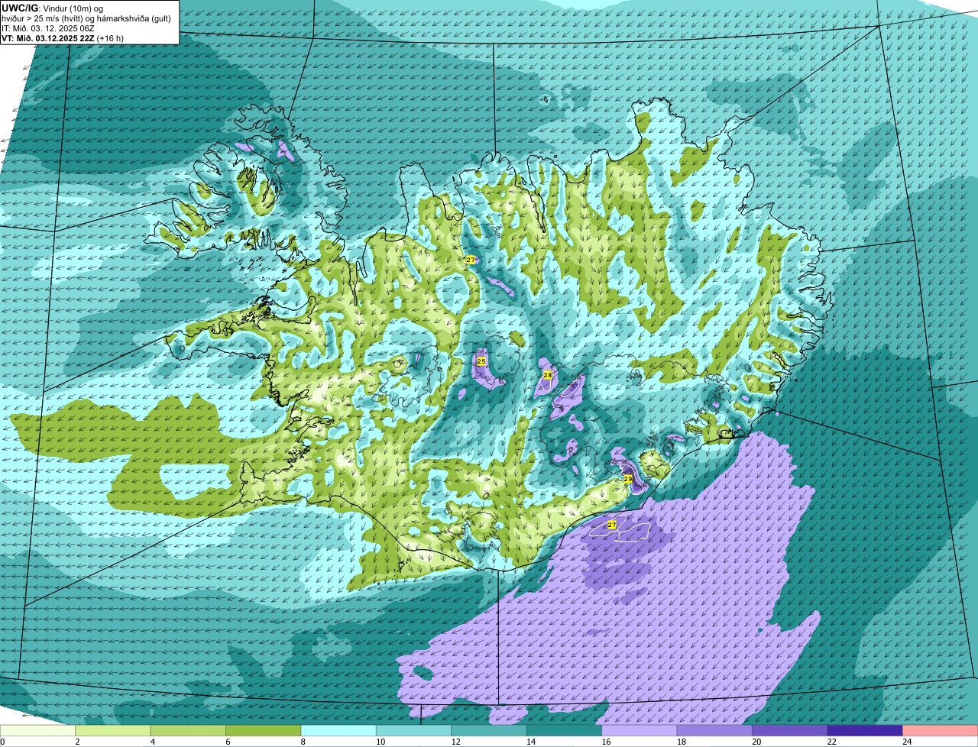Image resolution: width=978 pixels, height=747 pixels.
Task: Click the dark teal 14–16 m/s legend swatch
Action: click(565, 731)
